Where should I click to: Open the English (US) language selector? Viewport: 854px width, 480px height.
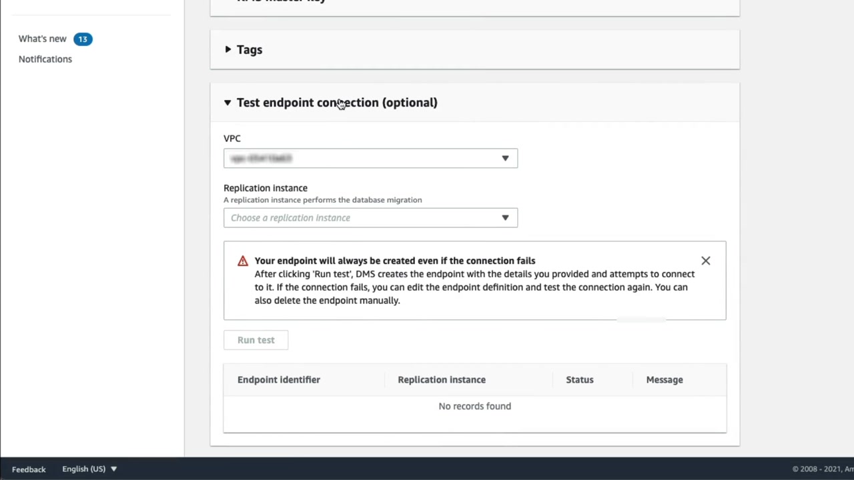84,469
